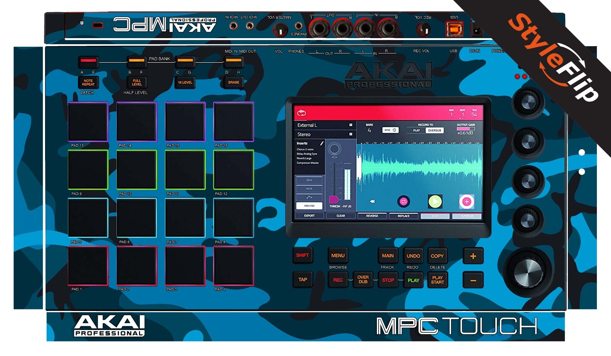Tap the pink plus record circle
This screenshot has width=611, height=356.
point(467,201)
